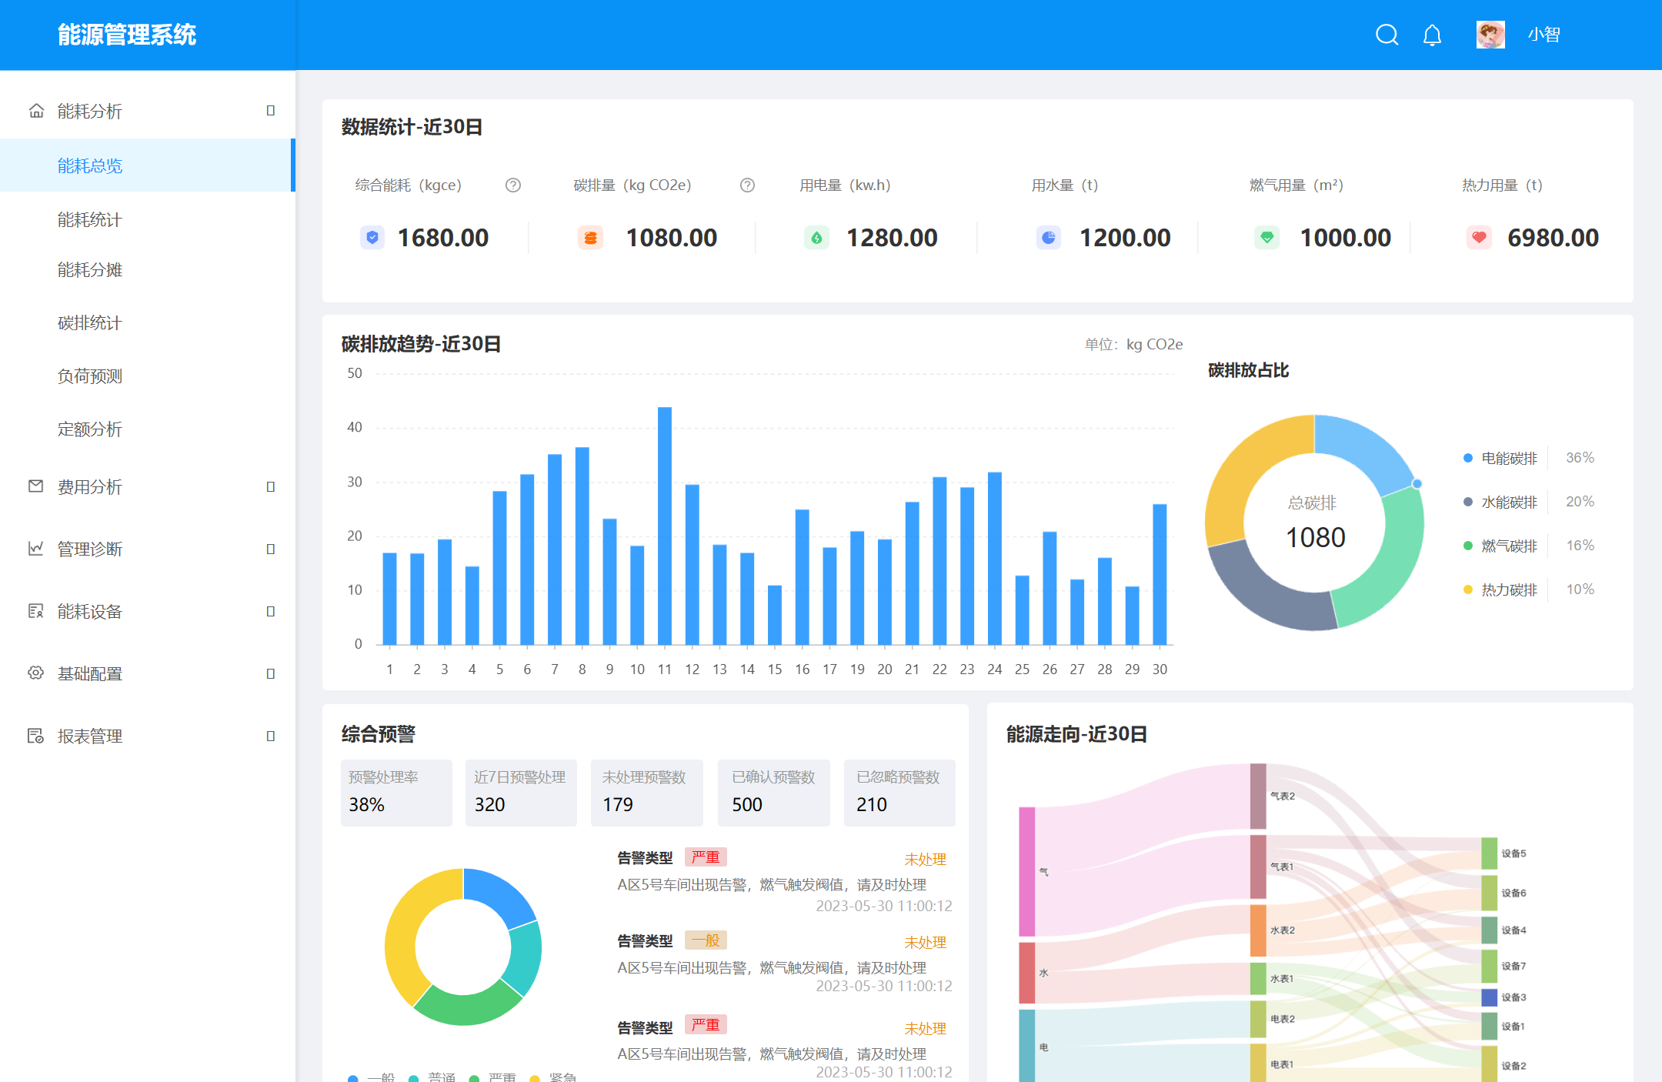Viewport: 1662px width, 1082px height.
Task: Click the 近7日预警处理 320 card
Action: click(x=521, y=793)
